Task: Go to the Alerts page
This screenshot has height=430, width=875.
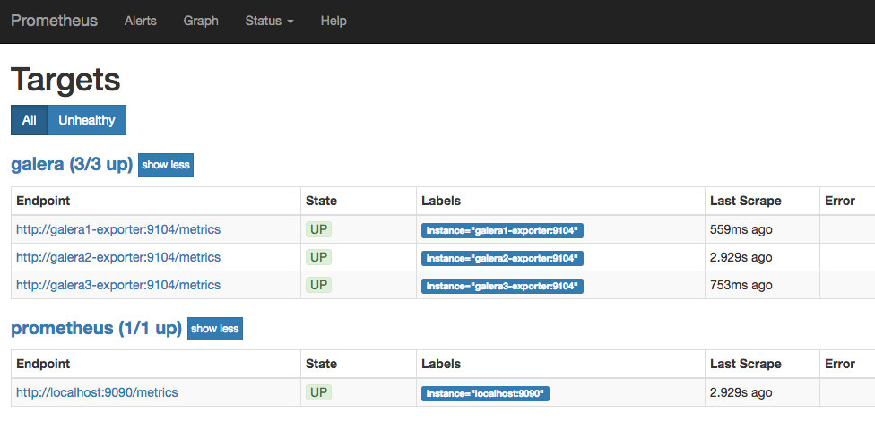Action: (141, 21)
